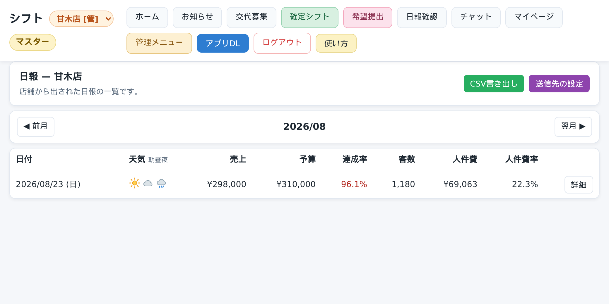
Task: Click the rainy night weather icon
Action: 161,183
